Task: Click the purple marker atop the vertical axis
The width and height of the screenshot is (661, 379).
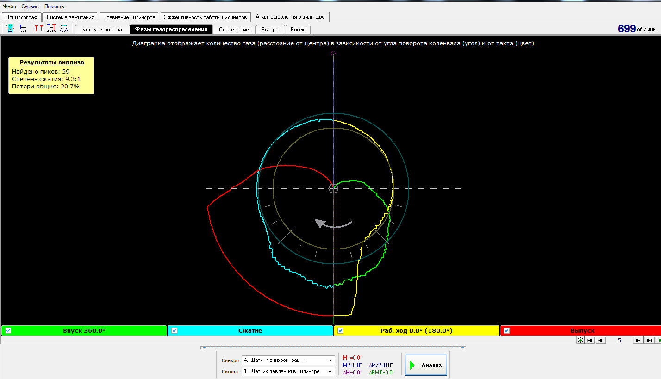Action: [333, 53]
